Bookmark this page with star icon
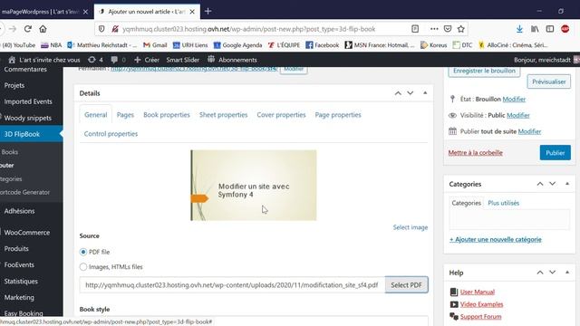 click(461, 29)
